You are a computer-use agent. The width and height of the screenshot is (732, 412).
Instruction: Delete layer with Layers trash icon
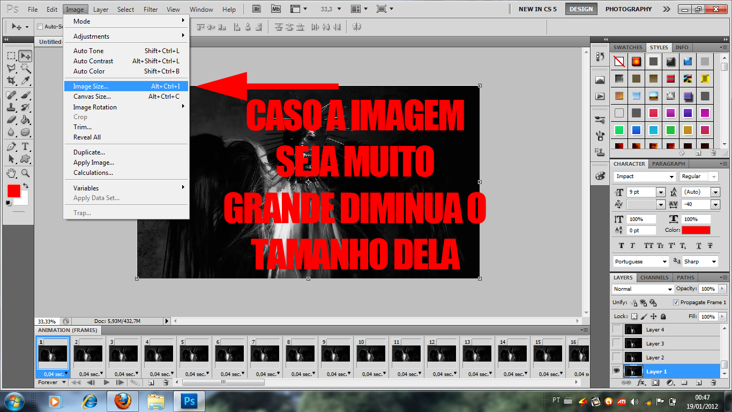coord(713,382)
